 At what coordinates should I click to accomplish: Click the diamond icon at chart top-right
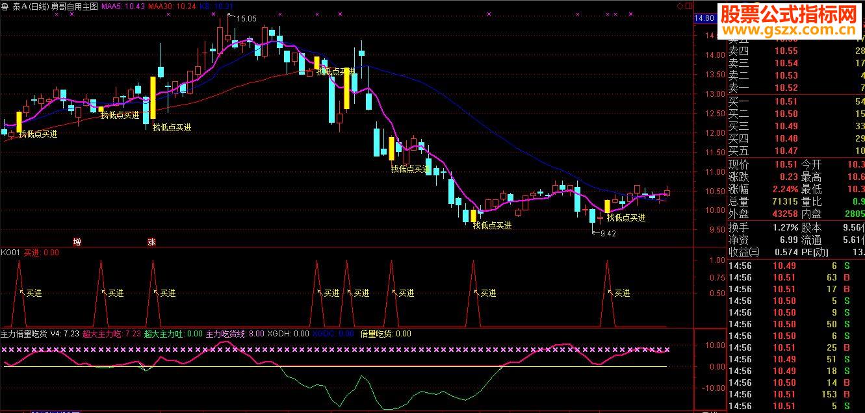pyautogui.click(x=680, y=5)
